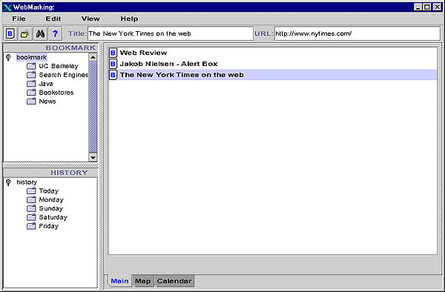Click the Java folder icon

tap(31, 84)
